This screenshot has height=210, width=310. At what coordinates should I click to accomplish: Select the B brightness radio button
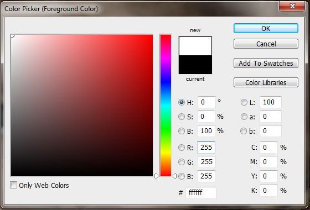[x=182, y=131]
